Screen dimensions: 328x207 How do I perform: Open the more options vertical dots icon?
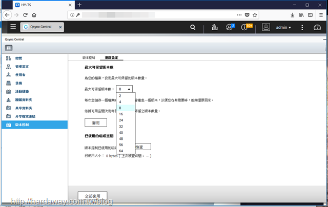click(302, 27)
